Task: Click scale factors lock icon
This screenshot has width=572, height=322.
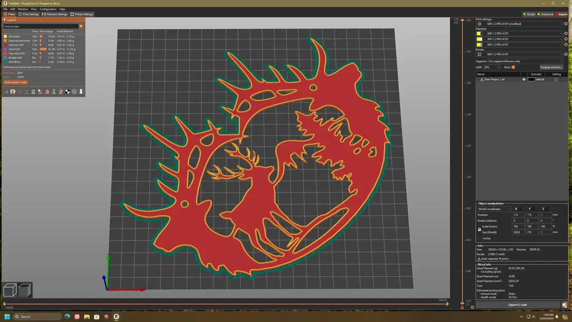Action: click(479, 229)
